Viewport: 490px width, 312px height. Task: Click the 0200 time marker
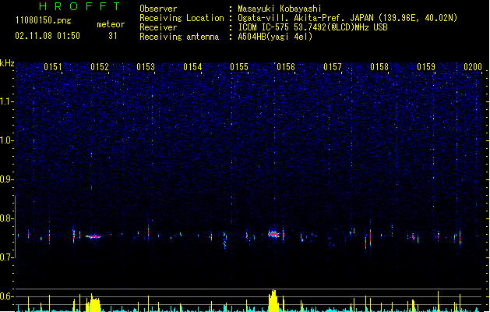473,67
